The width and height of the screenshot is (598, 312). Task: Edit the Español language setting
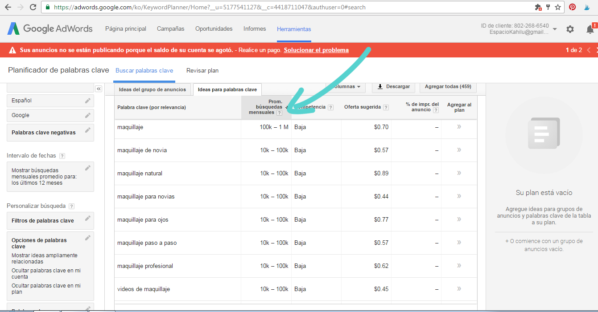pos(88,101)
